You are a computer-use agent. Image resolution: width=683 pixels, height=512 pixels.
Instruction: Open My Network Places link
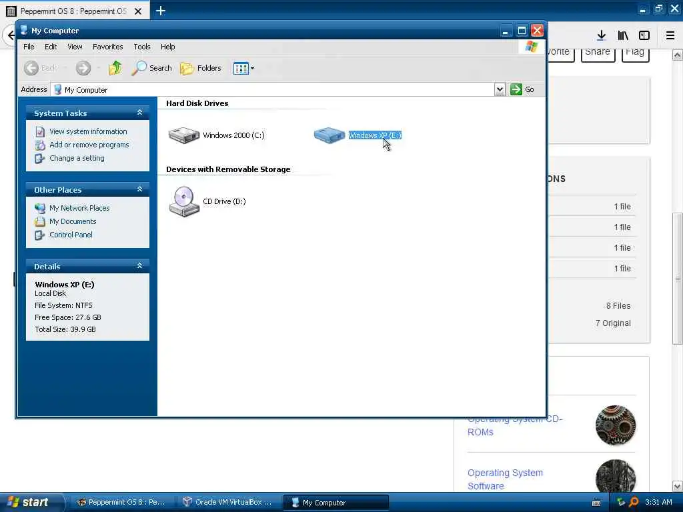[79, 208]
